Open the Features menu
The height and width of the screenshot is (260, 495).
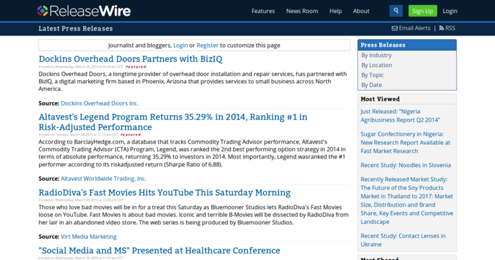coord(263,11)
